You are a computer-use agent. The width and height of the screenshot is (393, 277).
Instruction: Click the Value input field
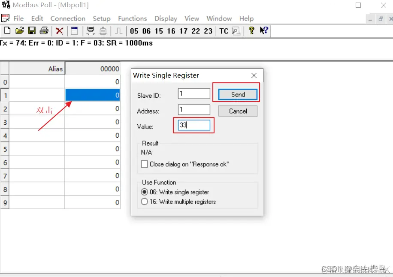tap(194, 125)
